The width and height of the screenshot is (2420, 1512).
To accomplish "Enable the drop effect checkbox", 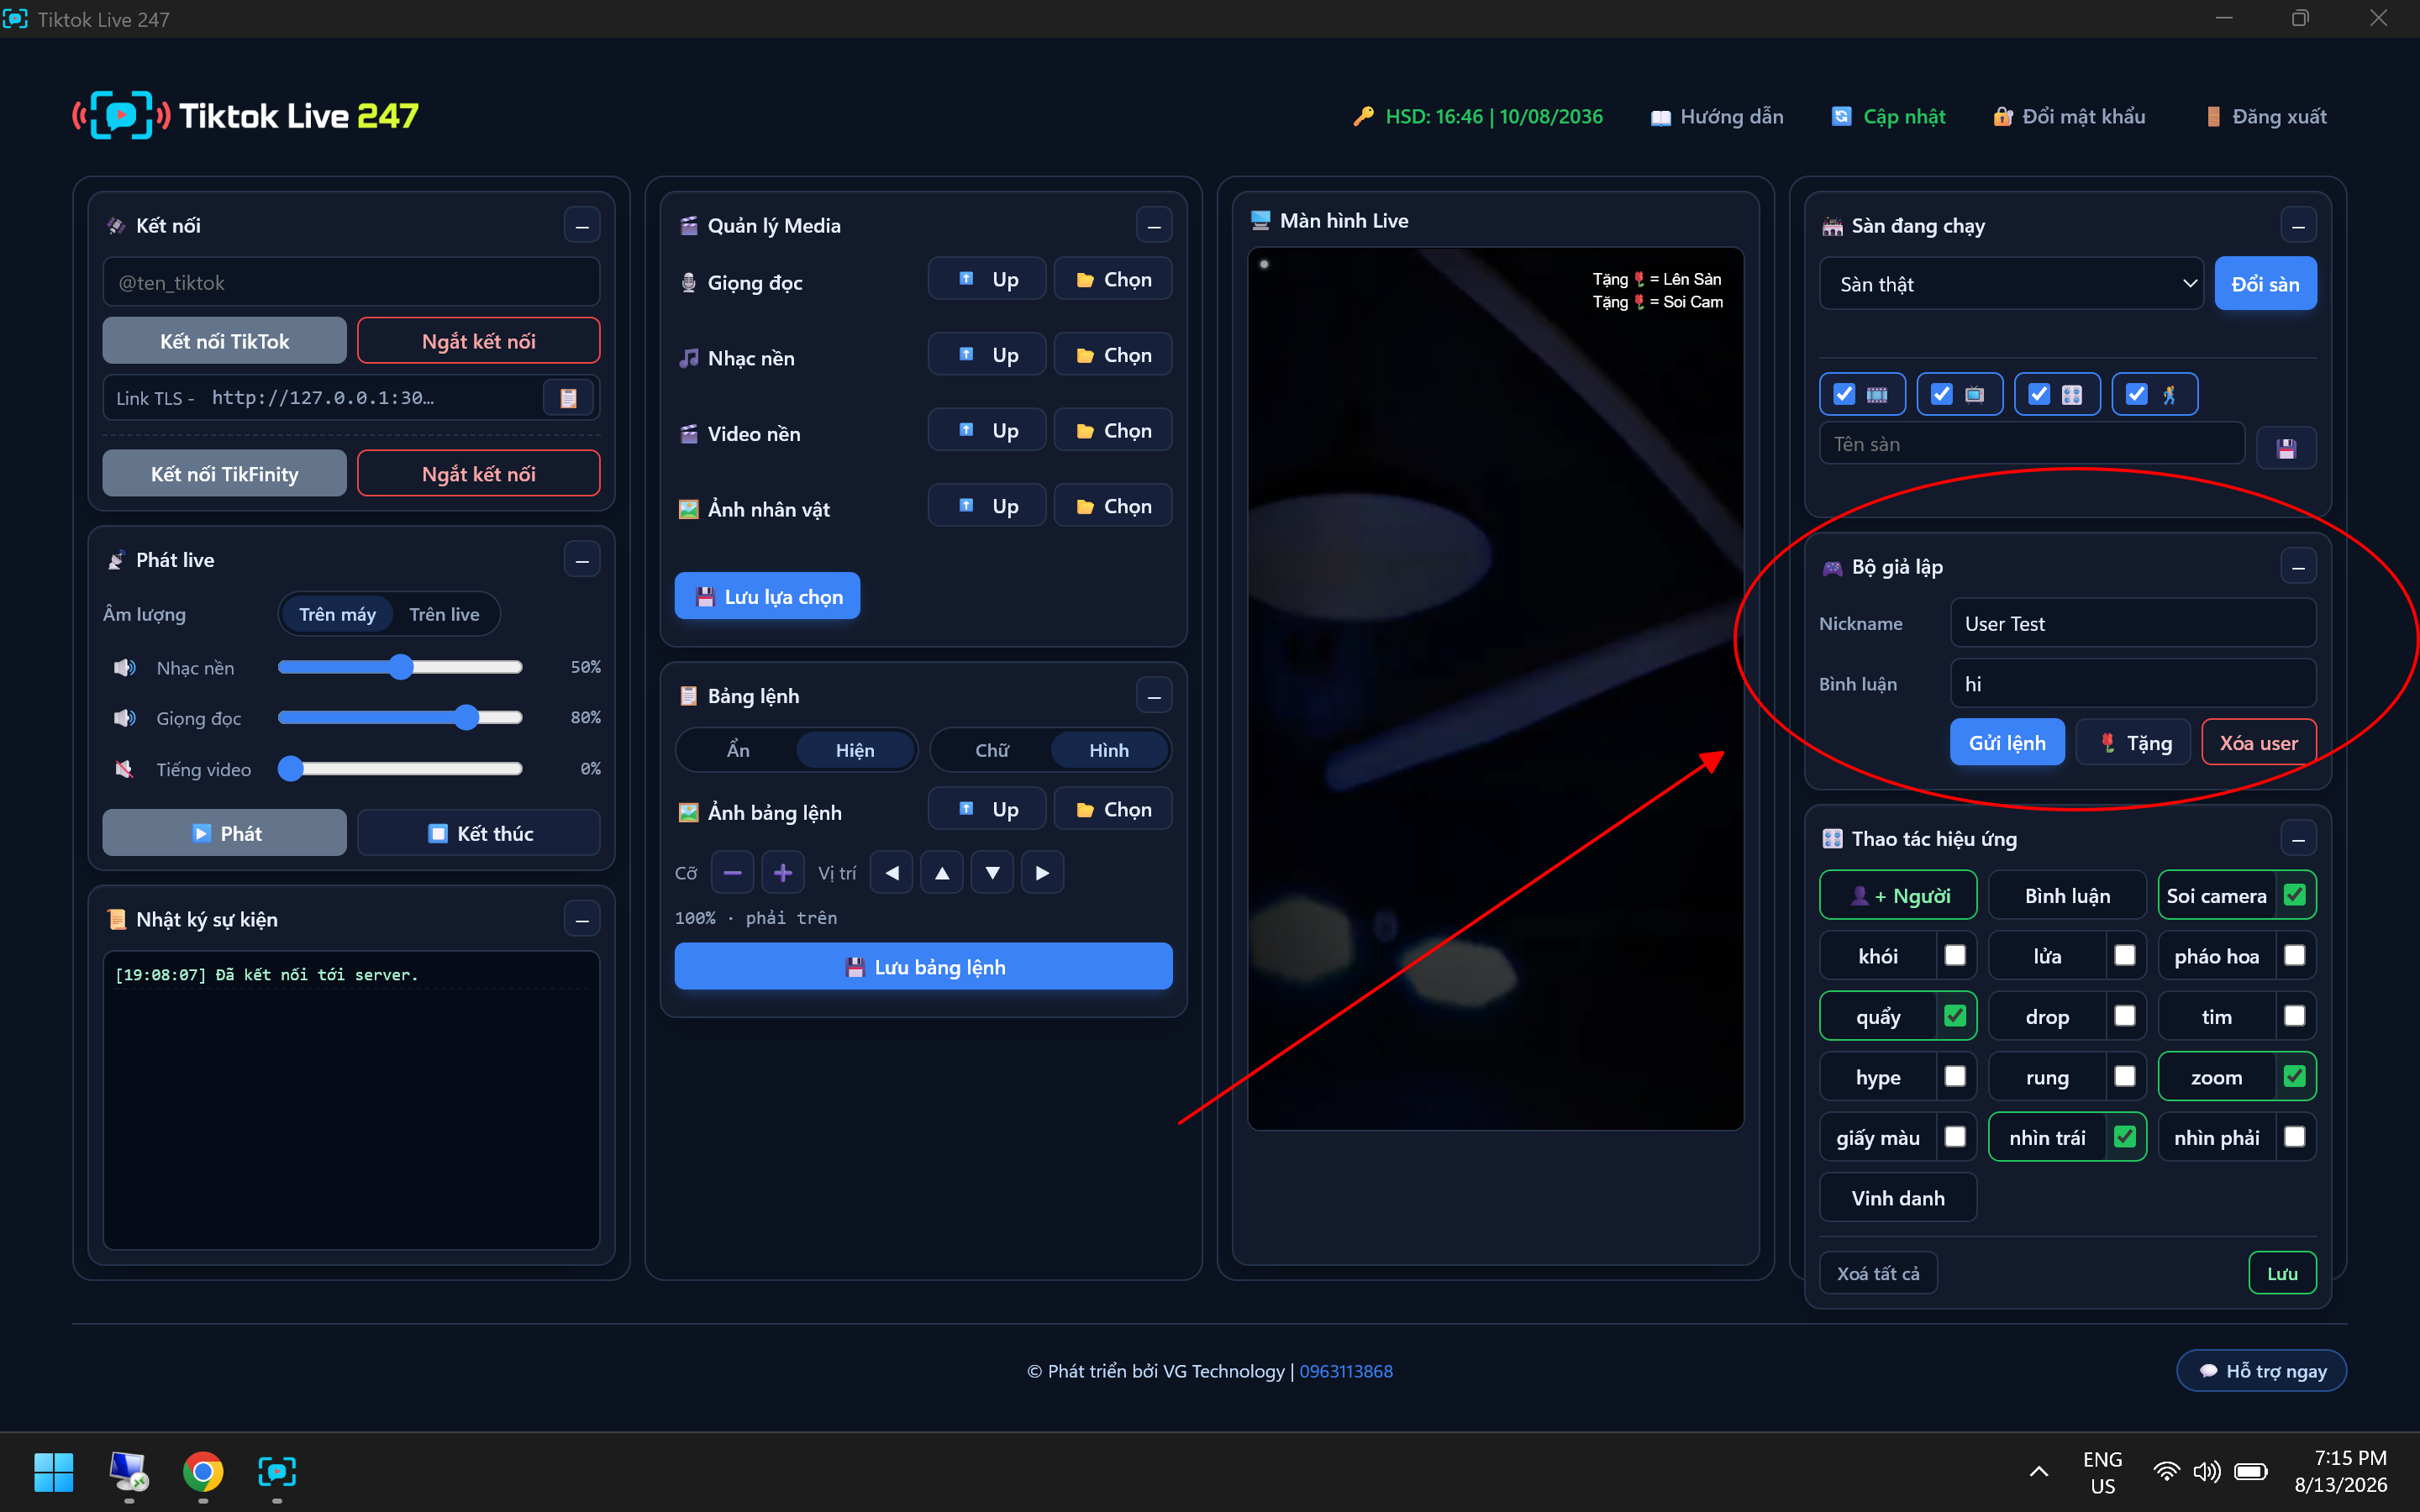I will pos(2125,1016).
